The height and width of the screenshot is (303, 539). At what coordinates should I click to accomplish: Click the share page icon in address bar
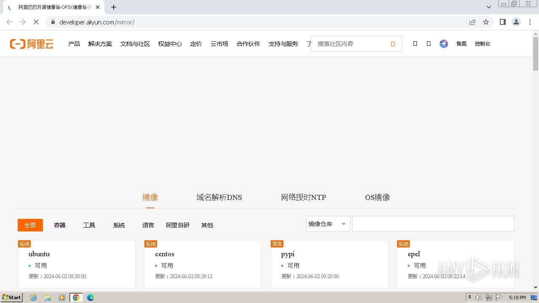tap(472, 22)
